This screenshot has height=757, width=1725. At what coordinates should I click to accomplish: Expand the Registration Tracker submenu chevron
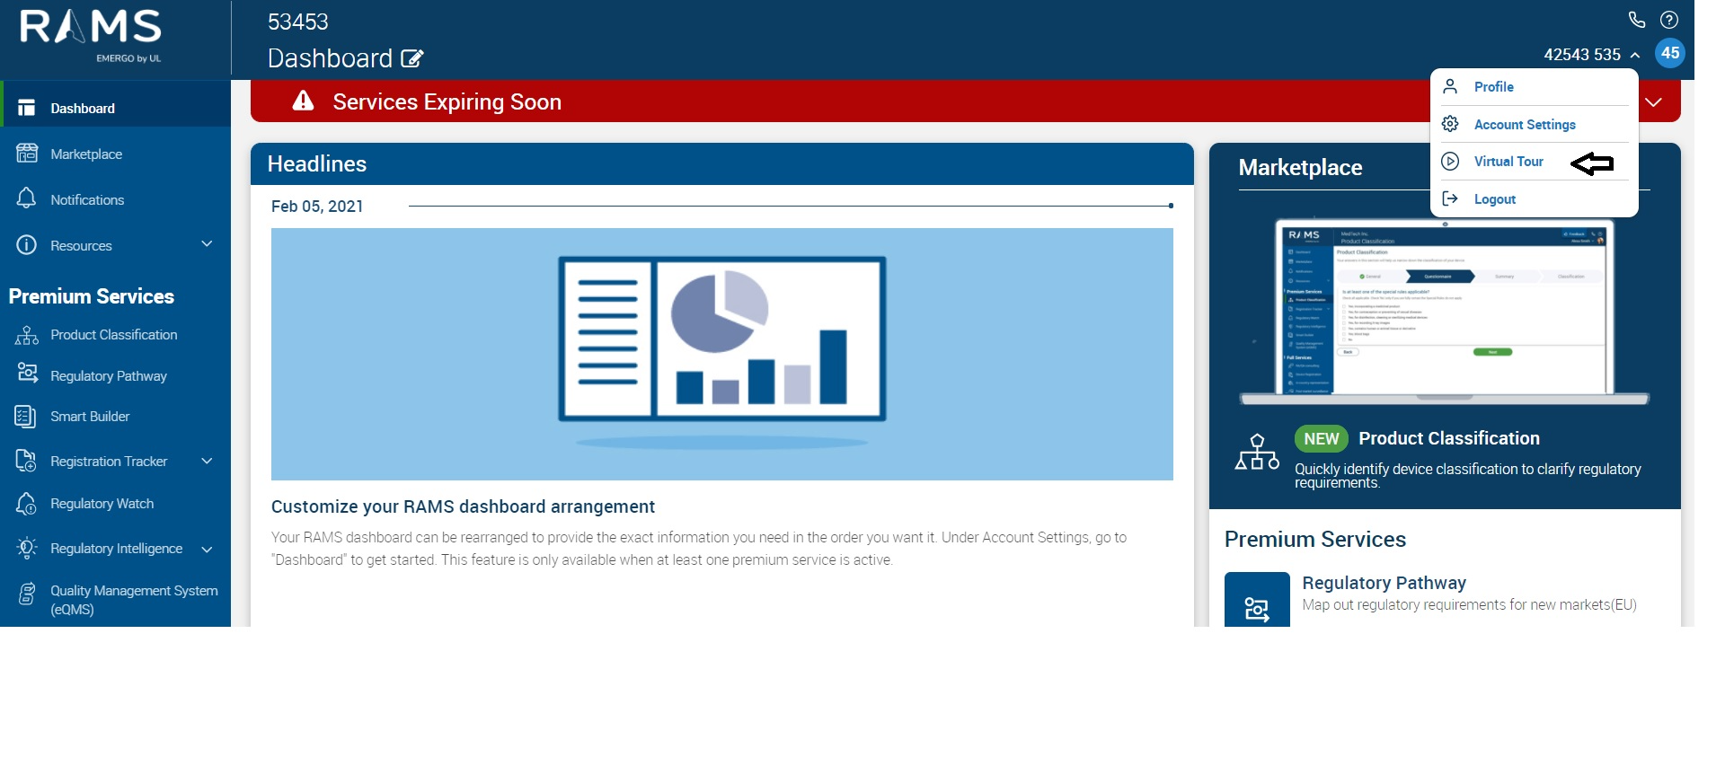click(x=207, y=461)
